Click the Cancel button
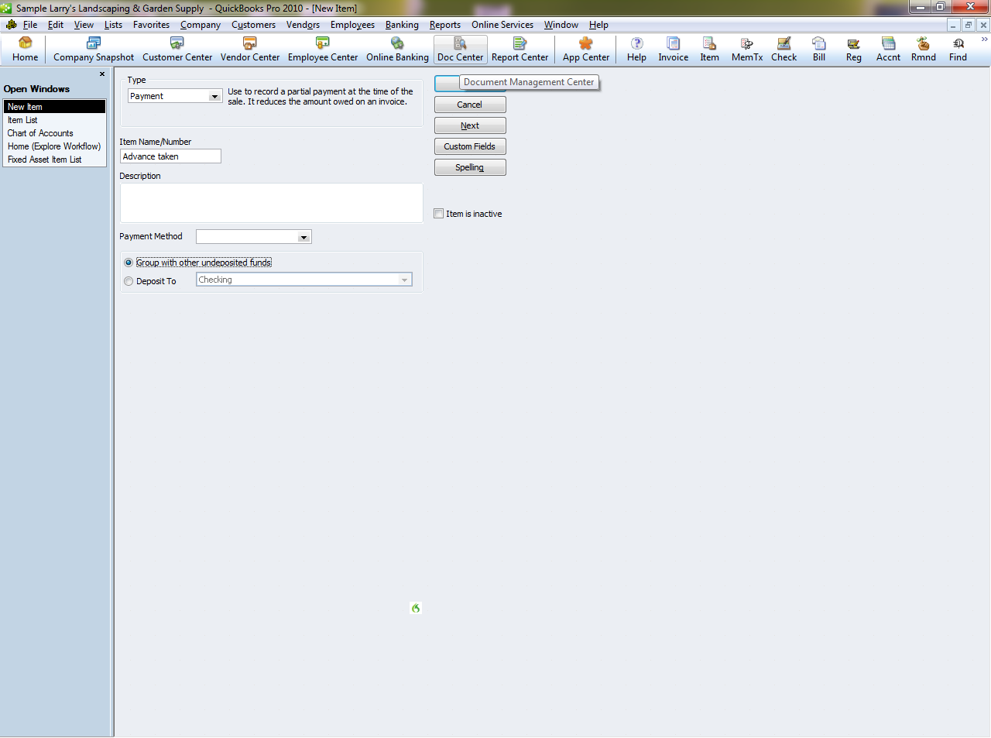 470,105
